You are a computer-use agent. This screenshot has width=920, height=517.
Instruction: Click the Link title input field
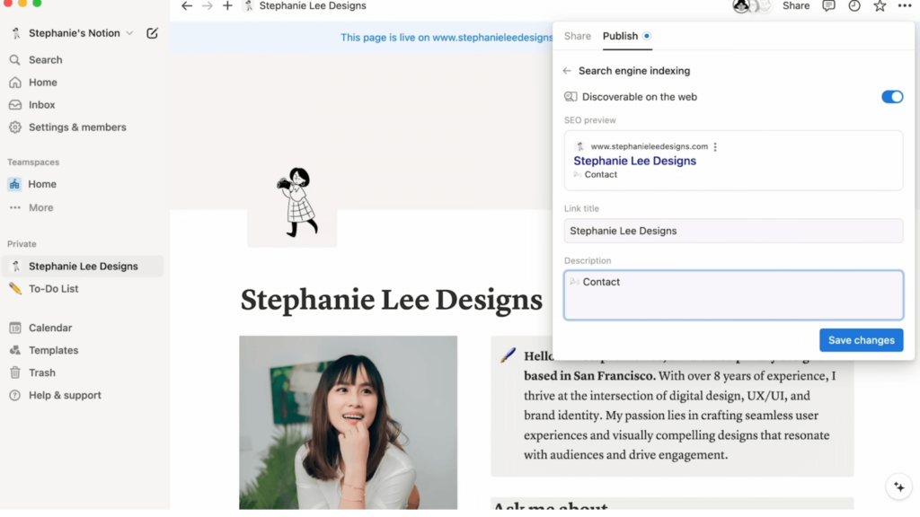[733, 231]
